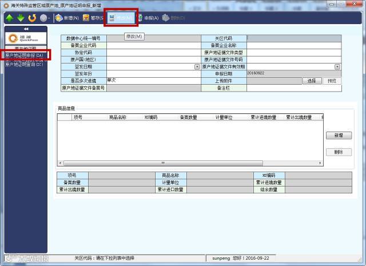Minimize the window from the title bar
This screenshot has width=366, height=266.
[x=332, y=4]
